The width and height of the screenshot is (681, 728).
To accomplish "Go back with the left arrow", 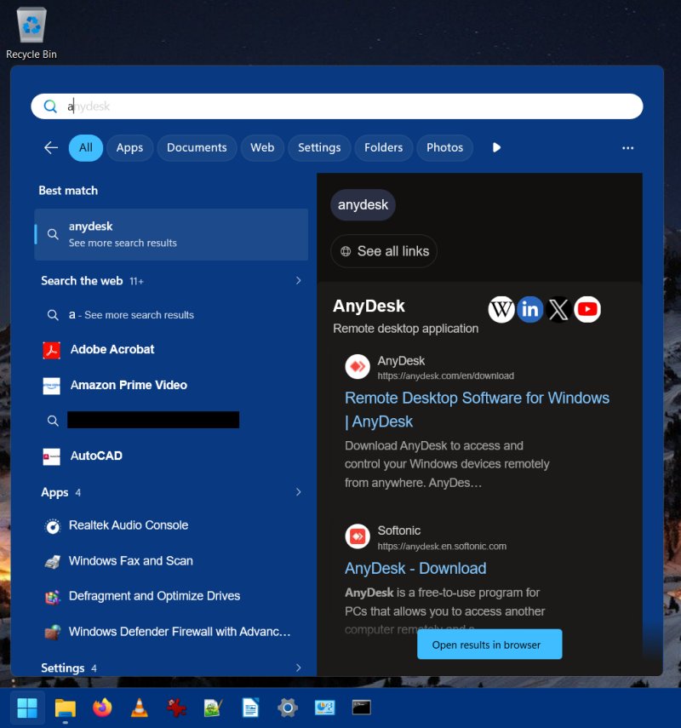I will (51, 147).
